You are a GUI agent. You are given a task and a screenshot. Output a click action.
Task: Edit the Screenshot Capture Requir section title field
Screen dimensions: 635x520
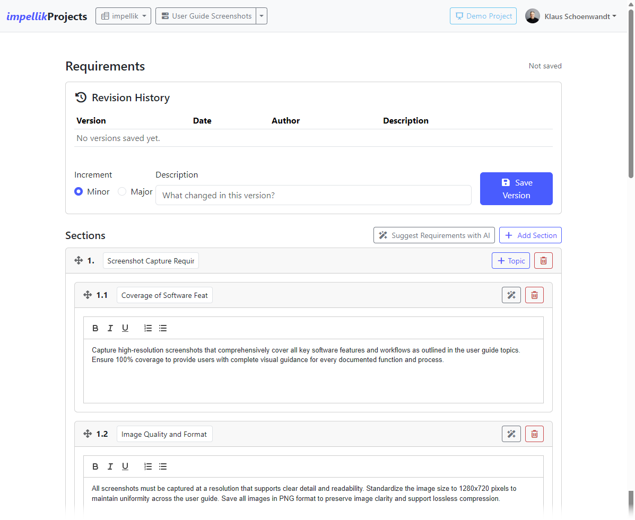click(x=151, y=261)
